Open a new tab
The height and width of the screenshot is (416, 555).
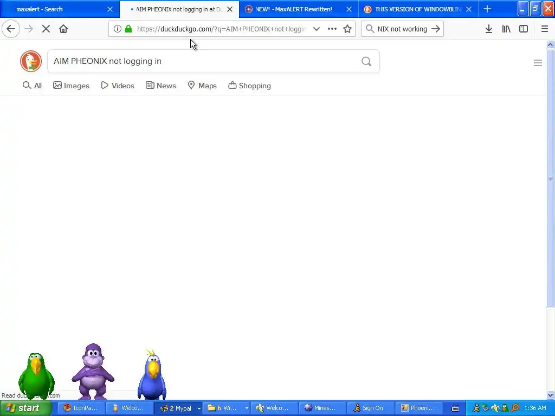point(487,9)
